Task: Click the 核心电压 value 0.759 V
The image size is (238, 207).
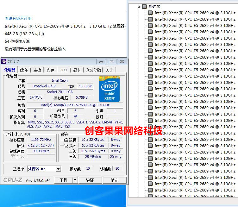Action: [82, 97]
